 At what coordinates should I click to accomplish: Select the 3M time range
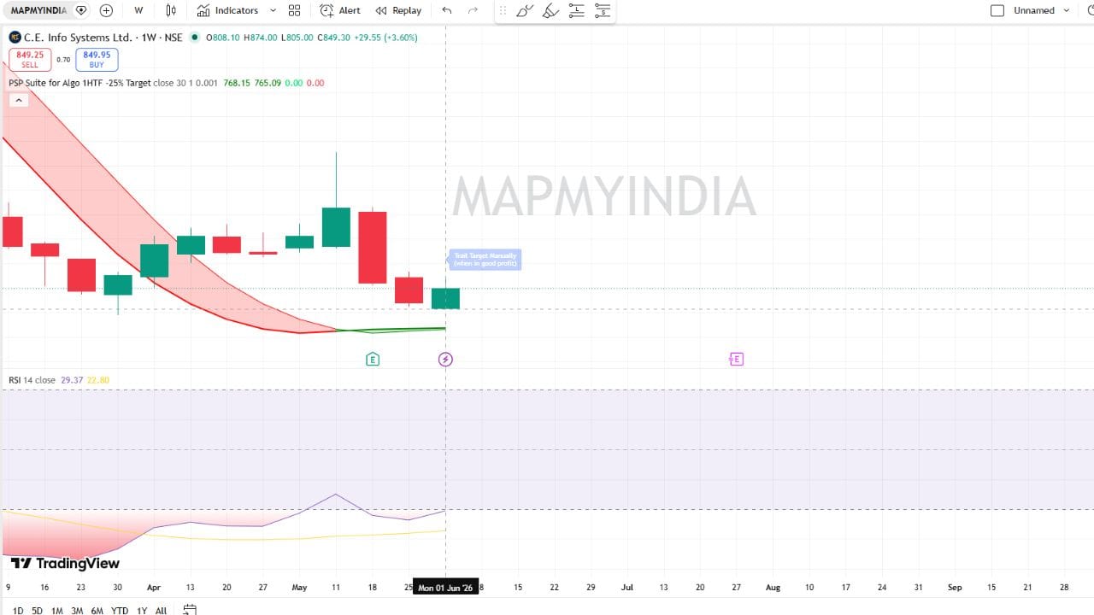(x=77, y=611)
